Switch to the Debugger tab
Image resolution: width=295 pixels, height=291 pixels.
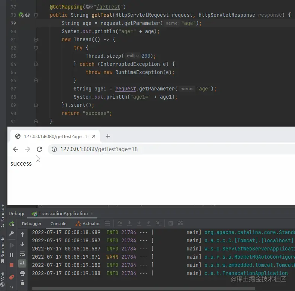[32, 224]
